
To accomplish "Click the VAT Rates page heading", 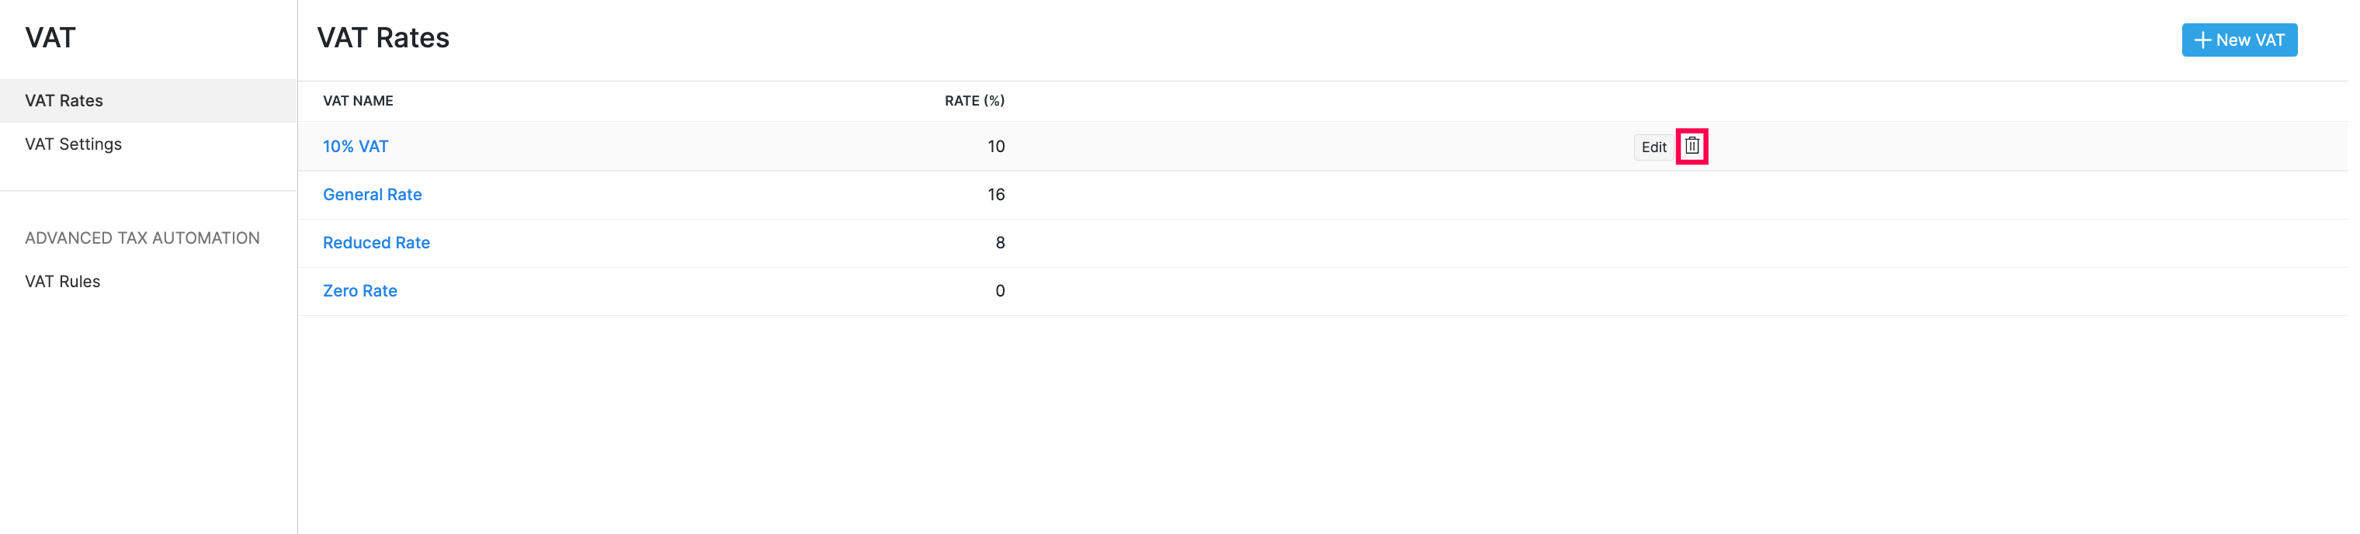I will tap(383, 39).
